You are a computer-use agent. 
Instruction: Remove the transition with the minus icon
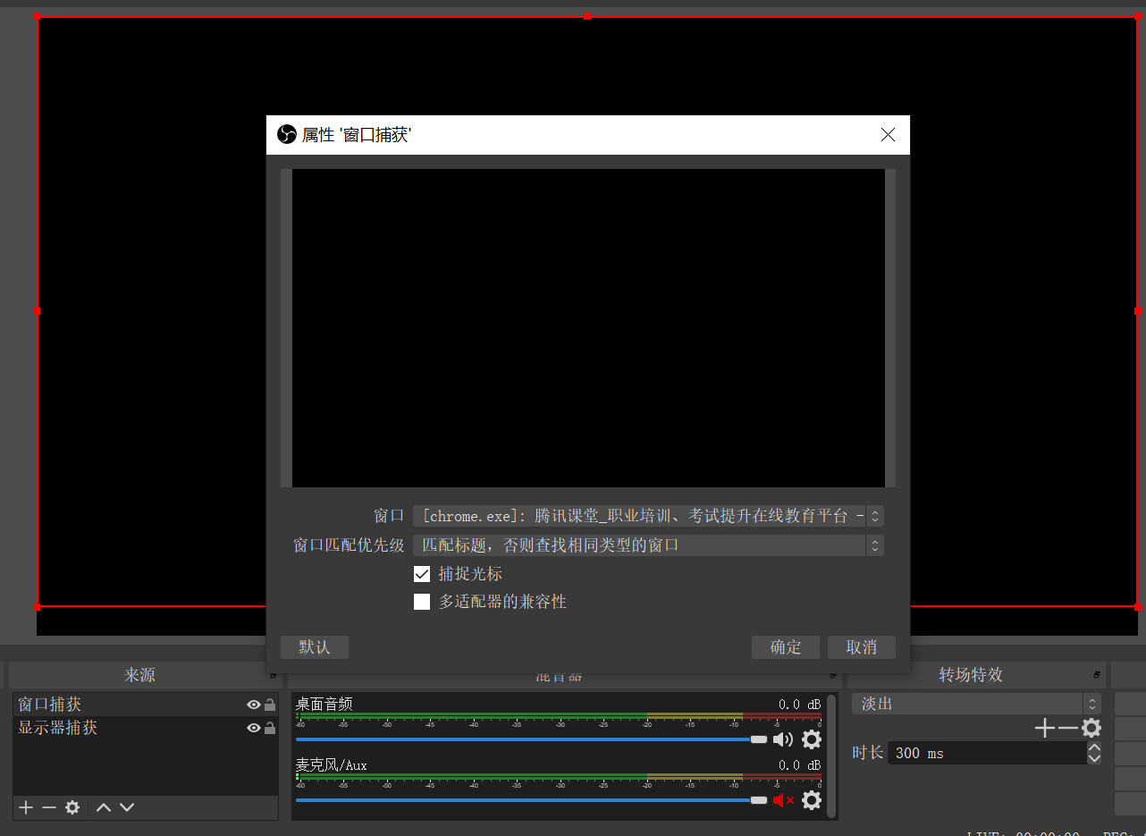coord(1067,728)
